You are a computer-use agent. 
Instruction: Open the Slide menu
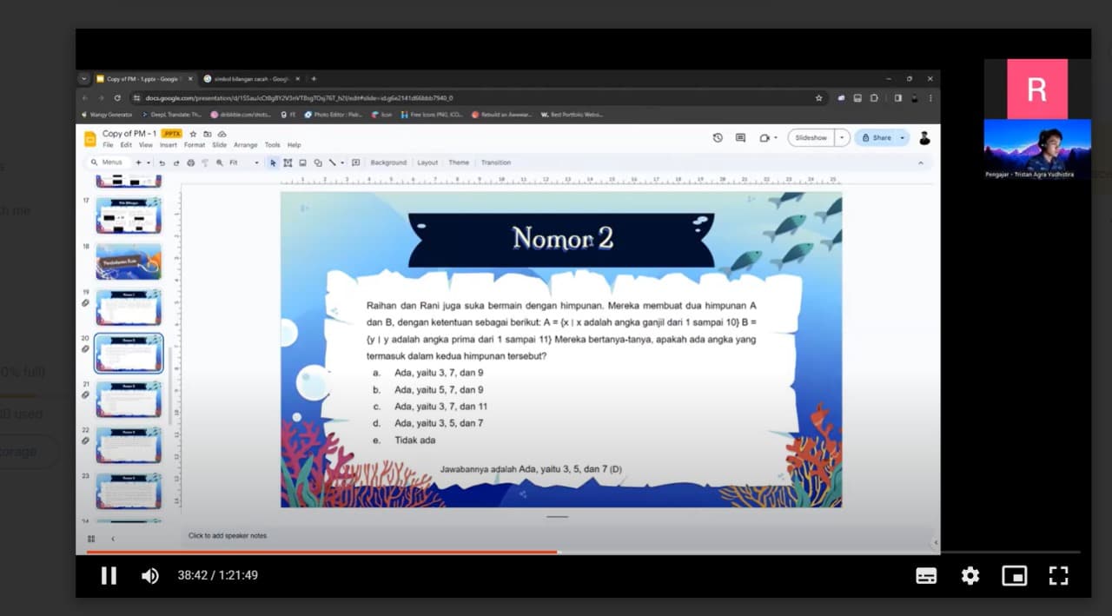(x=219, y=145)
